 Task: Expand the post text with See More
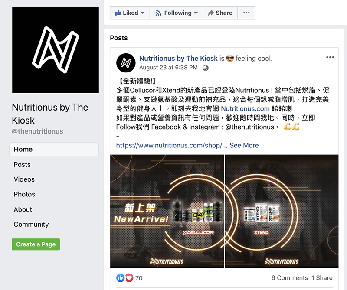(244, 145)
